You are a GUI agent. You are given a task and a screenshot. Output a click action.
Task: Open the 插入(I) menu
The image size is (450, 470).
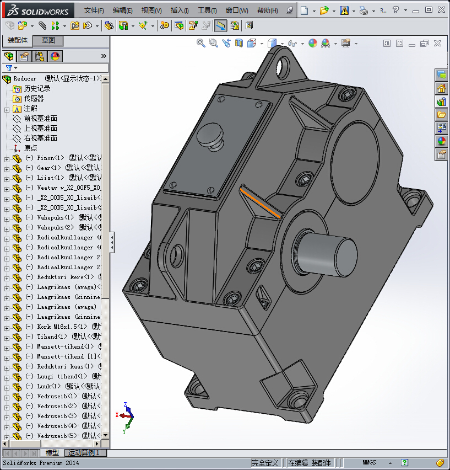coord(180,10)
